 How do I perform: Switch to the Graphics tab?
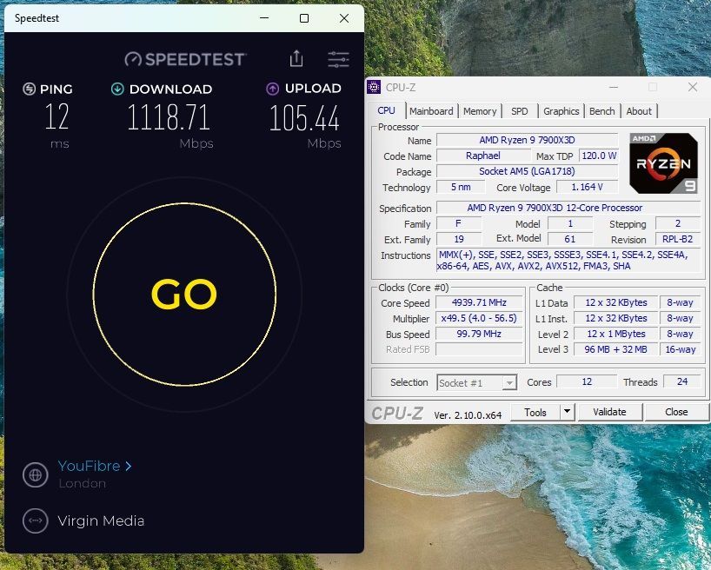561,111
